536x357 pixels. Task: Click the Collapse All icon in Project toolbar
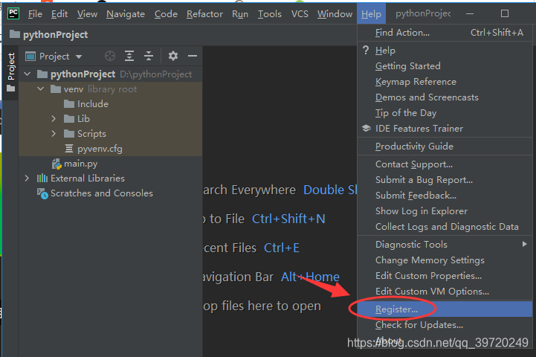pyautogui.click(x=149, y=56)
